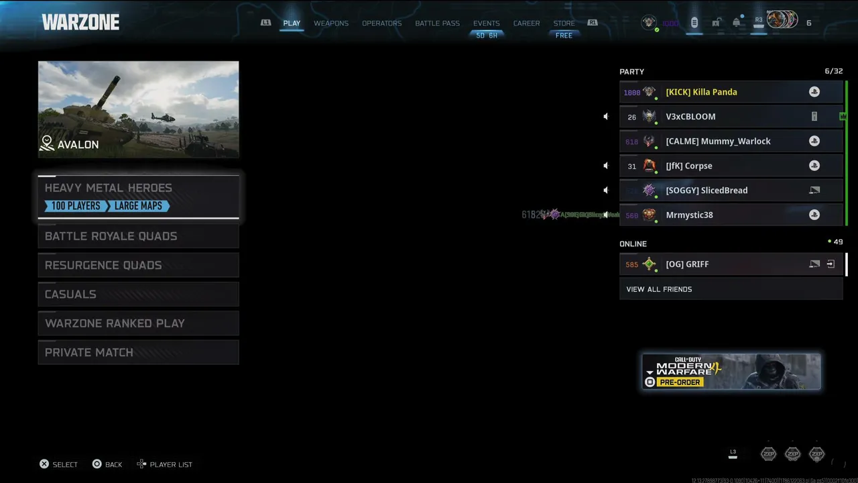858x483 pixels.
Task: Click the 6/32 party count
Action: coord(834,71)
